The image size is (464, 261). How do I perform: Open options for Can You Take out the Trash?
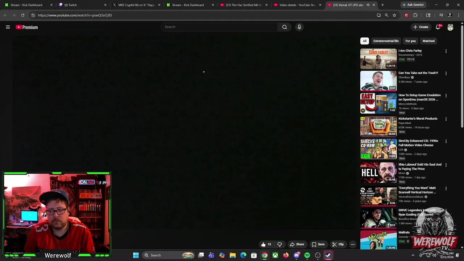tap(446, 73)
